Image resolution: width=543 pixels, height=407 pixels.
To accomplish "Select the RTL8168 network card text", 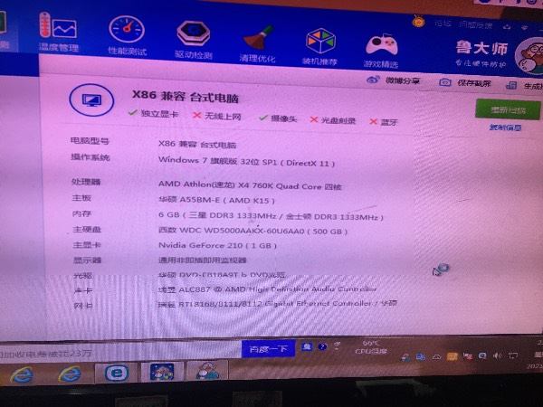I will (278, 304).
